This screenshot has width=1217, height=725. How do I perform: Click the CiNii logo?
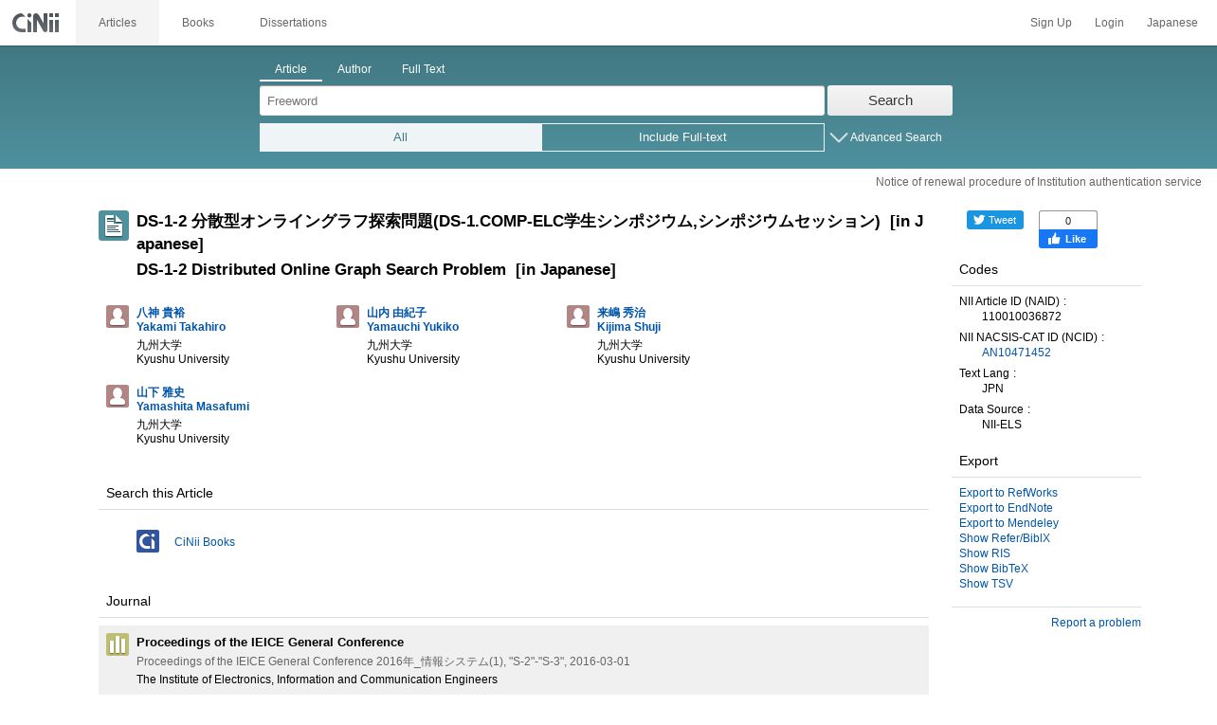pyautogui.click(x=36, y=23)
